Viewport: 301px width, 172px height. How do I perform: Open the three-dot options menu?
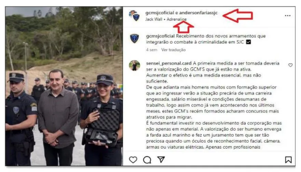pyautogui.click(x=287, y=16)
